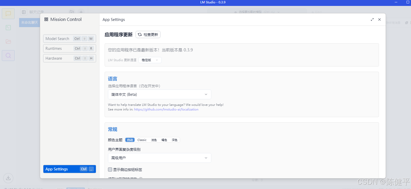The height and width of the screenshot is (189, 411).
Task: Click the Eject button behind the dialog
Action: tap(316, 12)
